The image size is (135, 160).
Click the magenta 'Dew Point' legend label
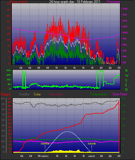point(120,94)
